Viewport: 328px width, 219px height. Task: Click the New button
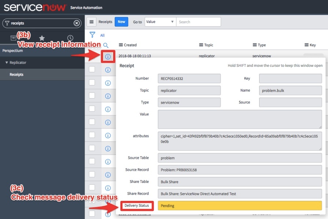(x=121, y=22)
